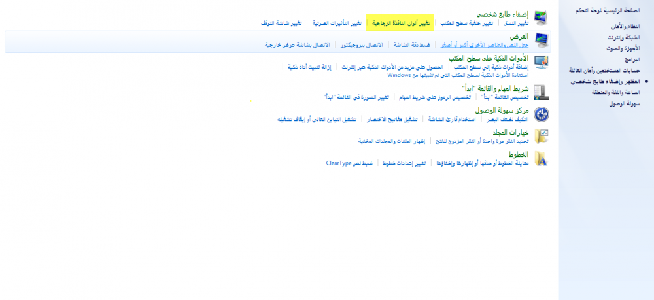Click the Folder Options icon
The image size is (654, 300).
pos(541,136)
